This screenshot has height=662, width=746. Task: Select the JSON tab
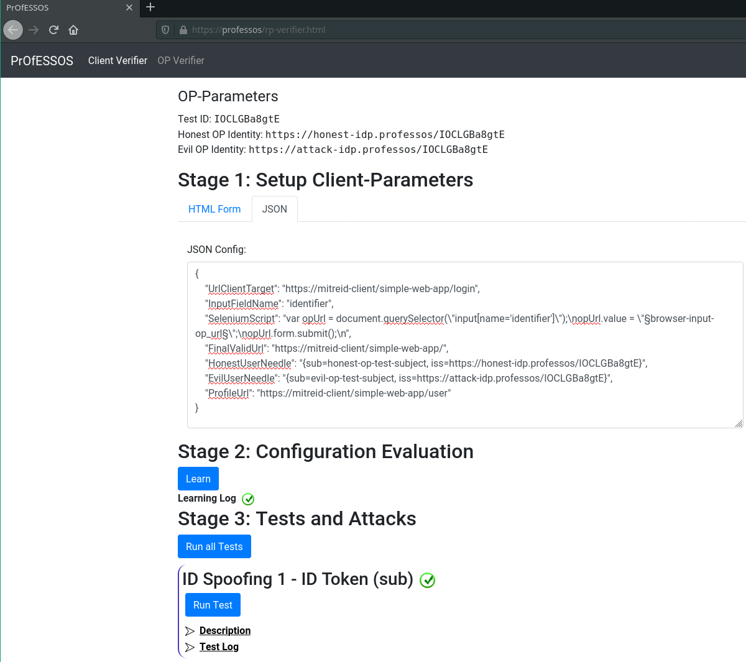[x=274, y=209]
